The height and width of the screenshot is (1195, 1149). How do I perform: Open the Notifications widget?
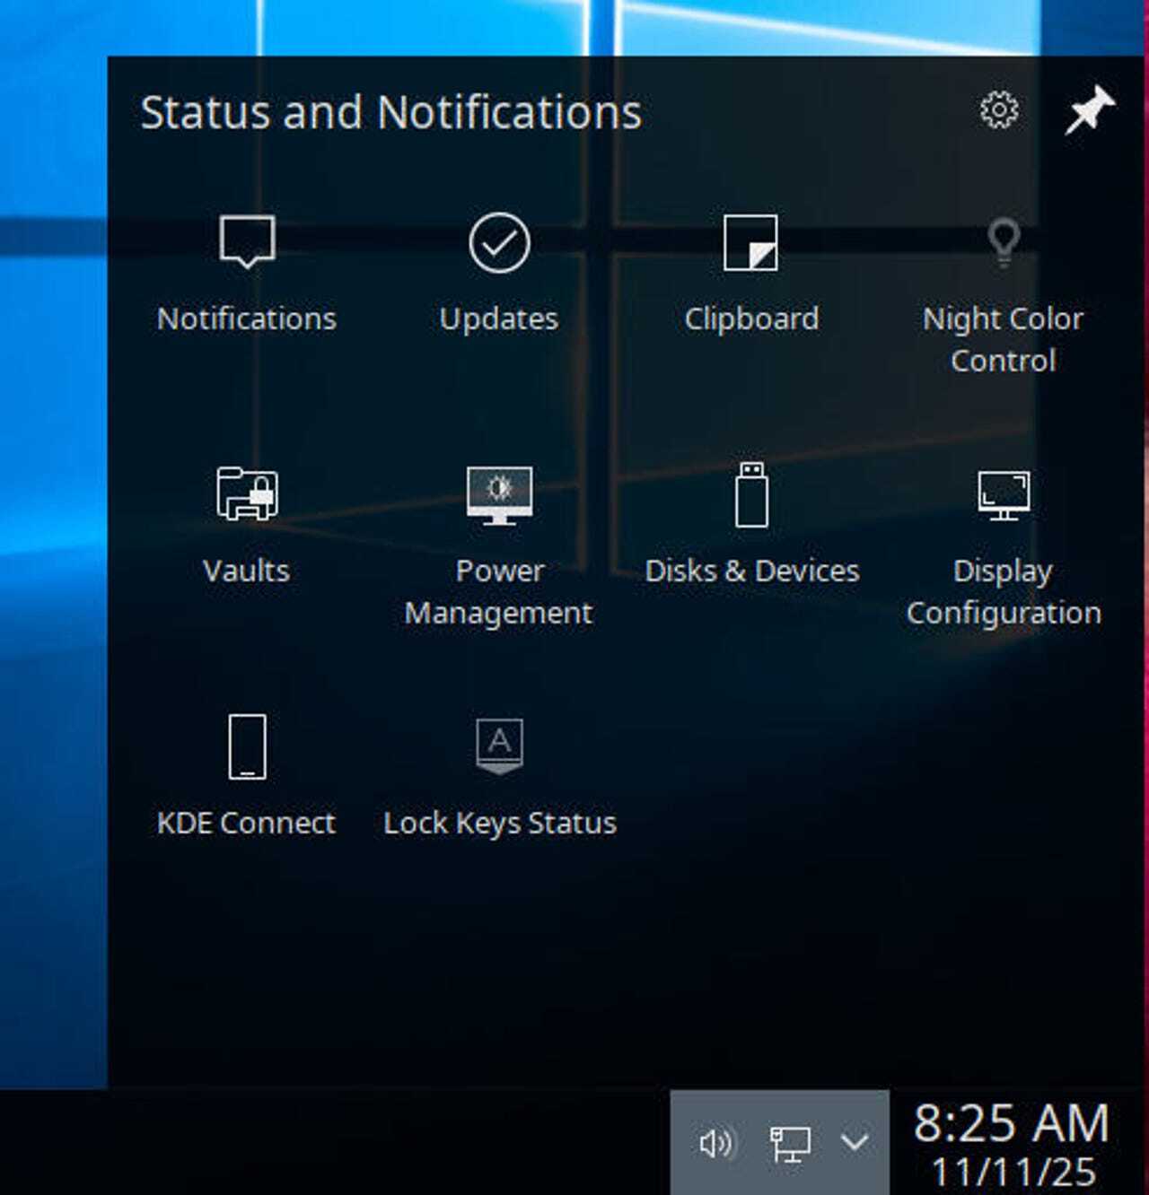(x=245, y=244)
